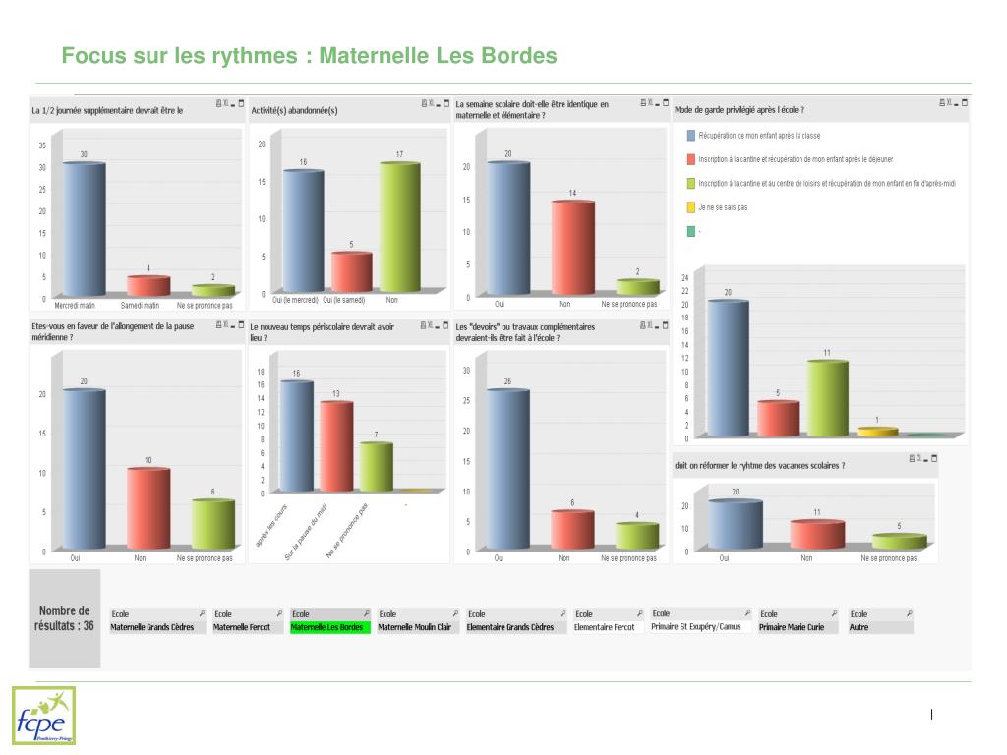
Task: Click the red 'Non' bar valued 14
Action: [x=573, y=248]
